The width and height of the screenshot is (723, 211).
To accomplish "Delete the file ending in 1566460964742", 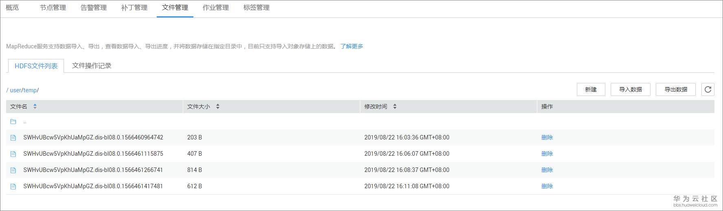I will 547,137.
